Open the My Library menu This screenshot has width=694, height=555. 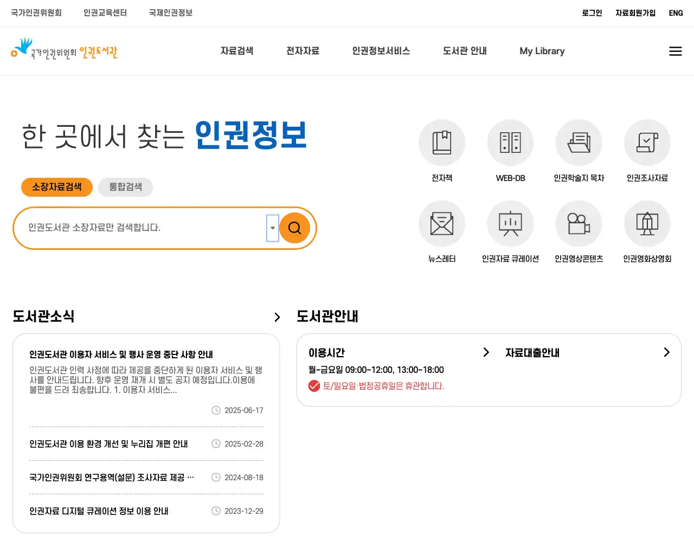(x=542, y=51)
